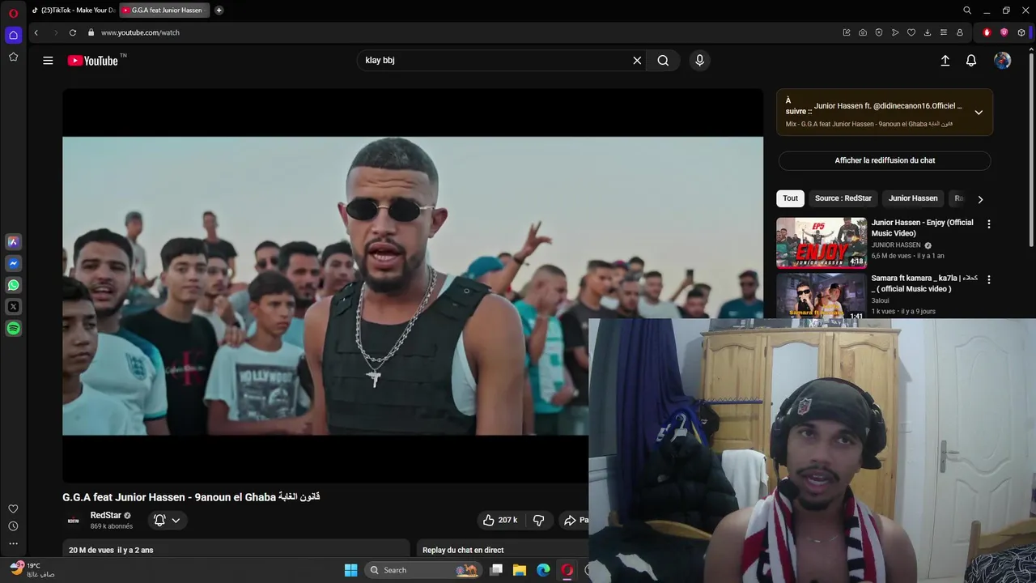
Task: Open WhatsApp in Opera sidebar
Action: tap(13, 285)
